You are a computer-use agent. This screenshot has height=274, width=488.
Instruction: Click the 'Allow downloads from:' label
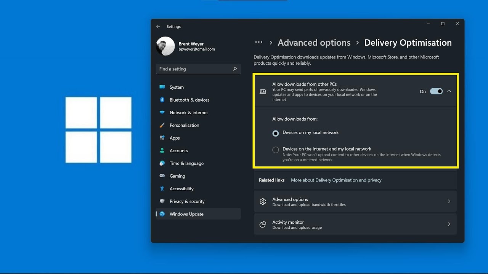295,119
